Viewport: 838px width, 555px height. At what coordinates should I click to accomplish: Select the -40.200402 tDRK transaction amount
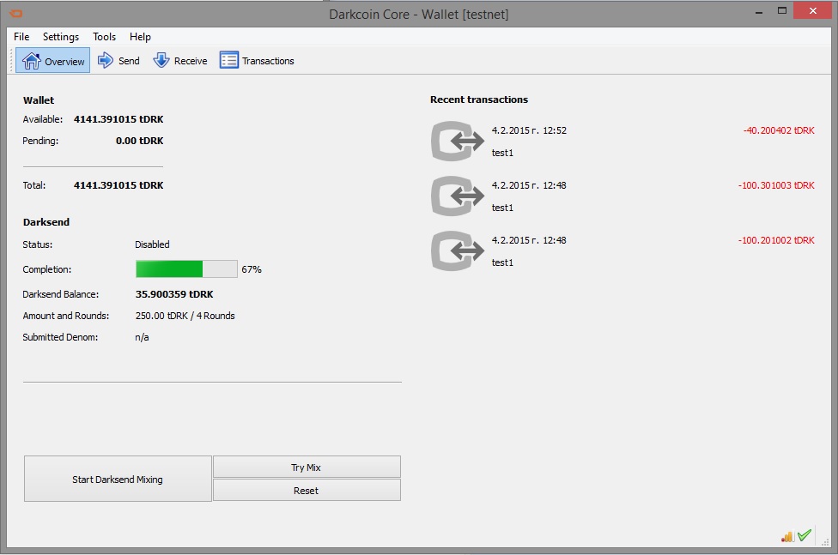[x=779, y=130]
